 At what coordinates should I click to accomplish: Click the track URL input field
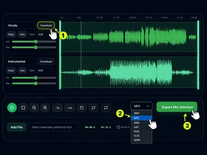tap(53, 127)
